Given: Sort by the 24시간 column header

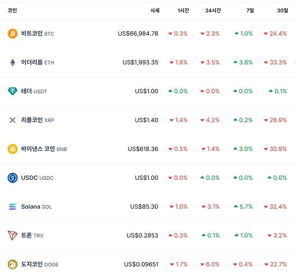Looking at the screenshot, I should pyautogui.click(x=213, y=10).
